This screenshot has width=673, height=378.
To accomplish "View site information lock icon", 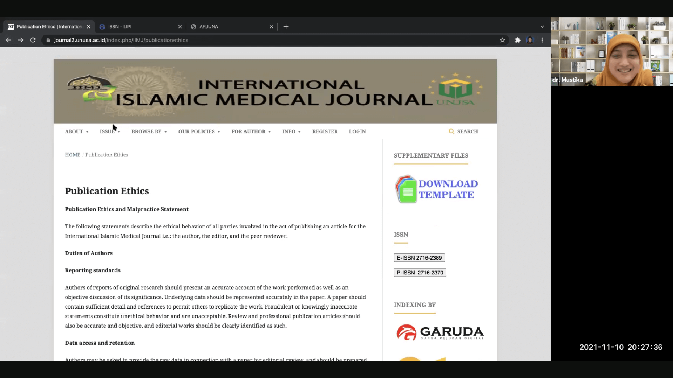I will point(48,40).
